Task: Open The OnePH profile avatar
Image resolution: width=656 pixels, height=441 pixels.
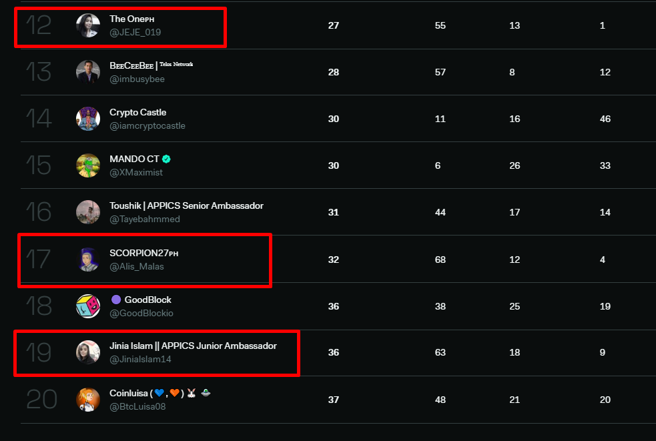Action: [88, 25]
